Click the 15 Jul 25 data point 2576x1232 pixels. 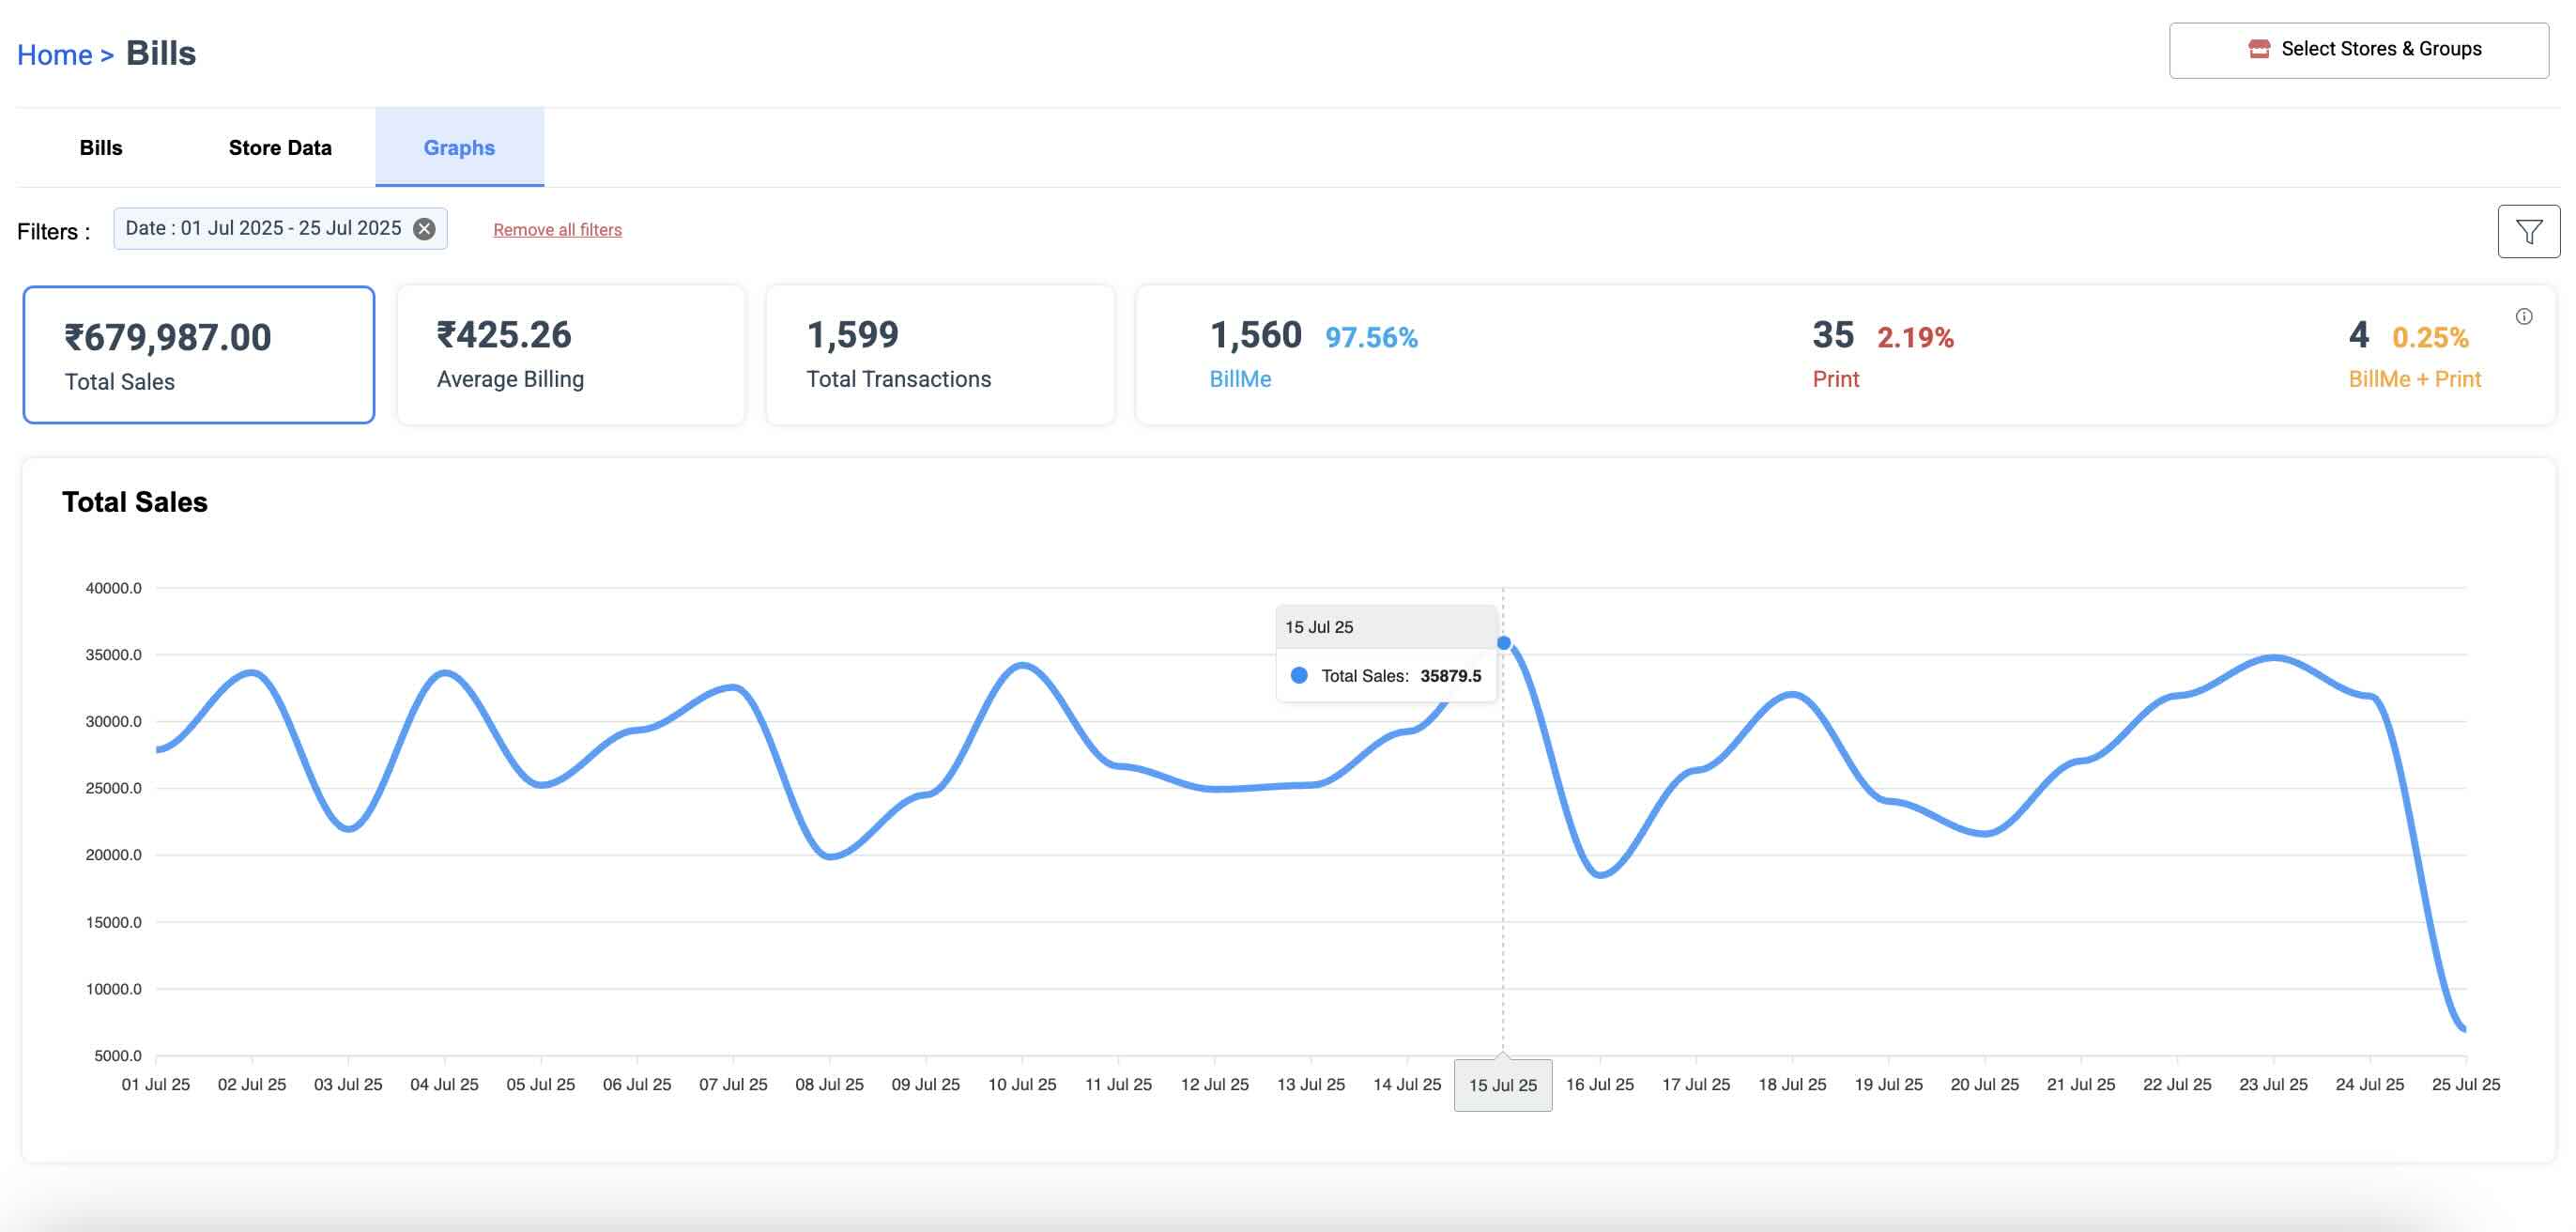[x=1503, y=643]
